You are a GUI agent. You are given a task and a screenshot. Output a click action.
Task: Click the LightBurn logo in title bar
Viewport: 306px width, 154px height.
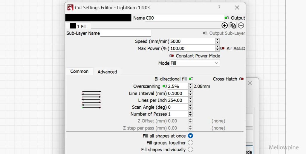click(x=70, y=7)
